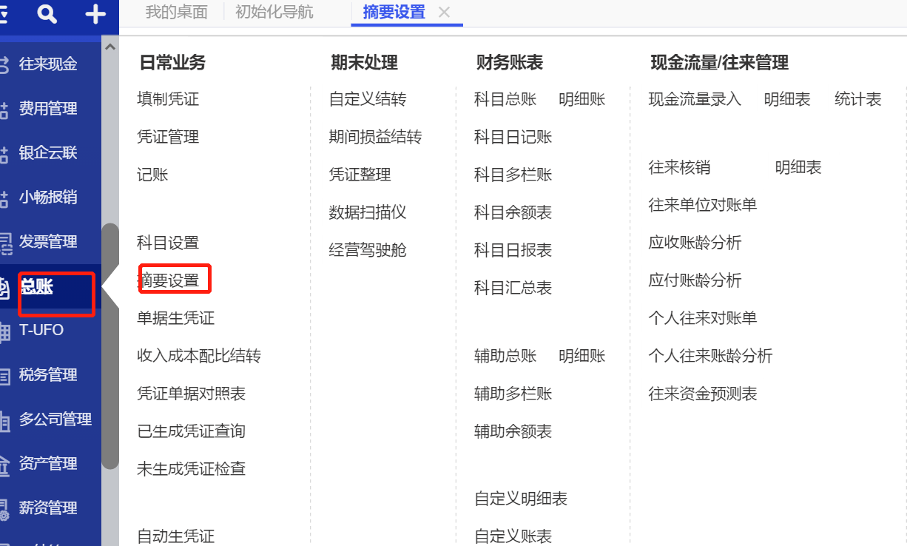Open the 未生成凭证检查 link

(192, 469)
